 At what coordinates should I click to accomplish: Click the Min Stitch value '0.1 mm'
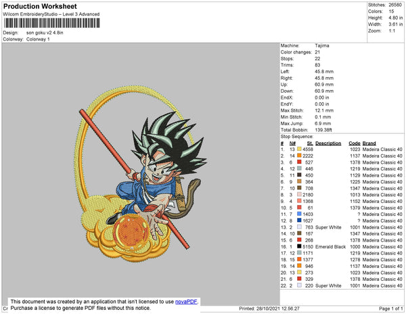click(323, 117)
